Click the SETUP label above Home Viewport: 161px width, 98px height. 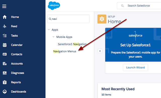point(111,17)
